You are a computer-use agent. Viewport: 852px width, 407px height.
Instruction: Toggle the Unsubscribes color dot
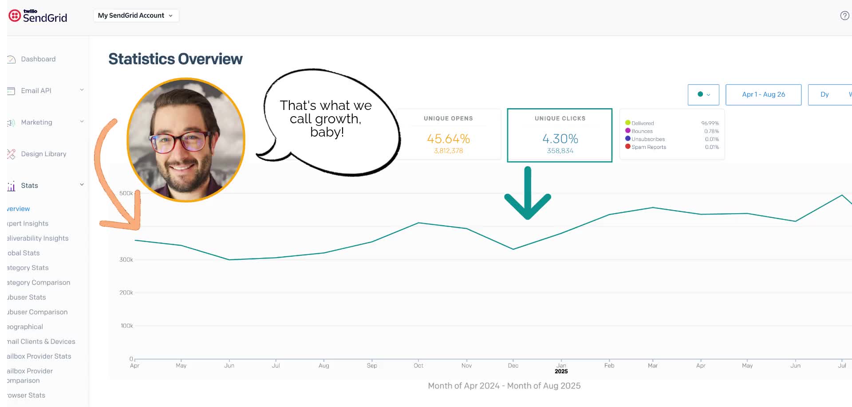[628, 139]
